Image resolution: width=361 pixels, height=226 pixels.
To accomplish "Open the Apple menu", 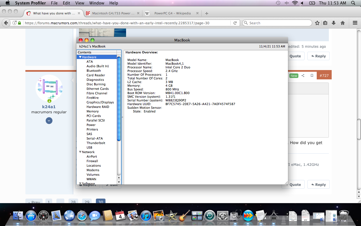I will [x=8, y=3].
